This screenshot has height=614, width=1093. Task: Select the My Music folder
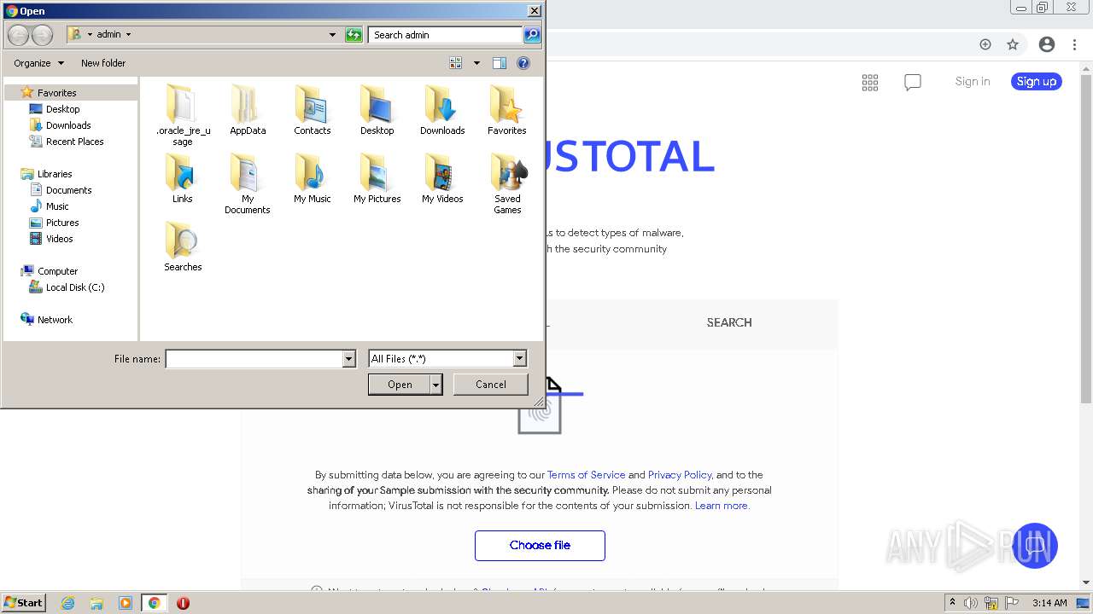(x=312, y=177)
